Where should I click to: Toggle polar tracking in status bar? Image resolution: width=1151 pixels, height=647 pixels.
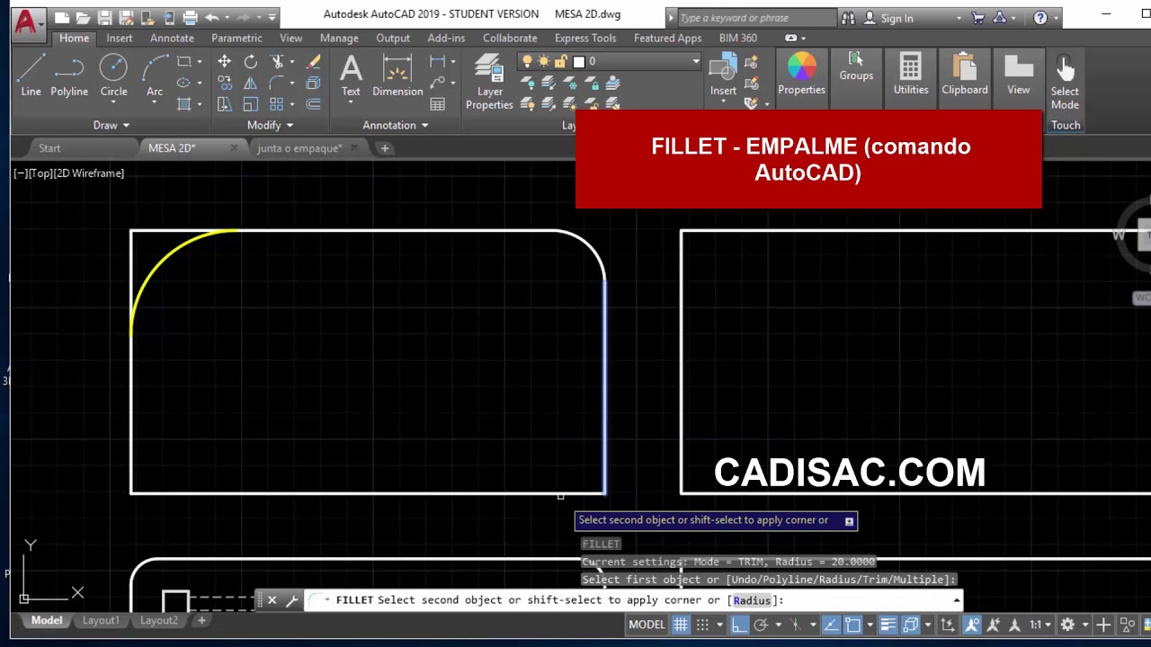(761, 625)
